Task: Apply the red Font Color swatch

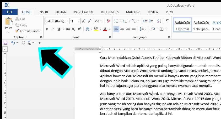Action: pos(105,29)
